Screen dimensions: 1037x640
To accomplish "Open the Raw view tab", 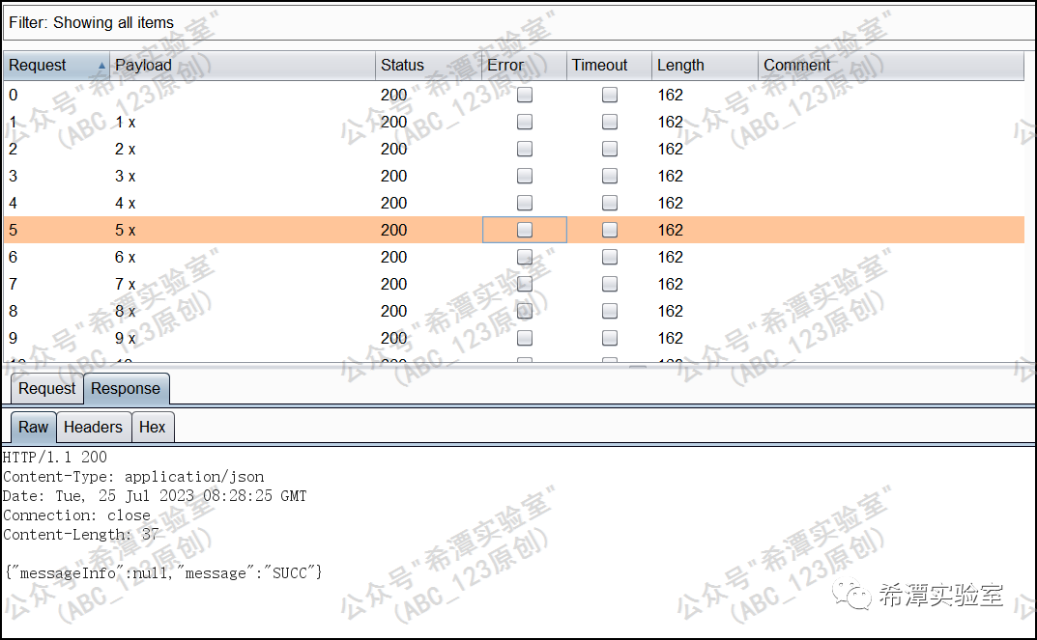I will [x=33, y=428].
